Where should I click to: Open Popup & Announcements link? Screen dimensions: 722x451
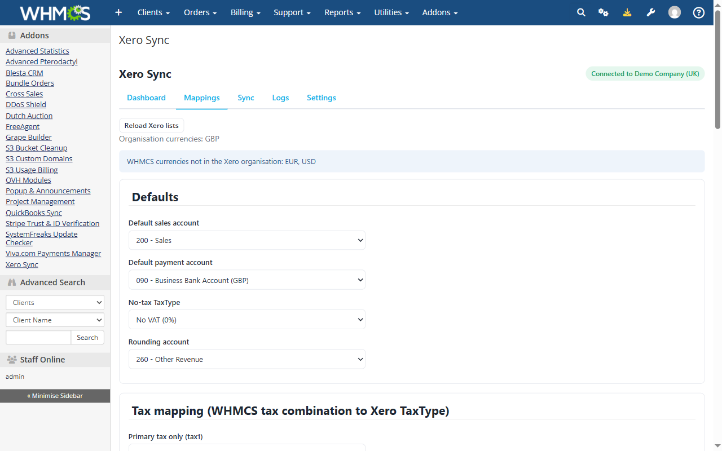click(x=48, y=191)
